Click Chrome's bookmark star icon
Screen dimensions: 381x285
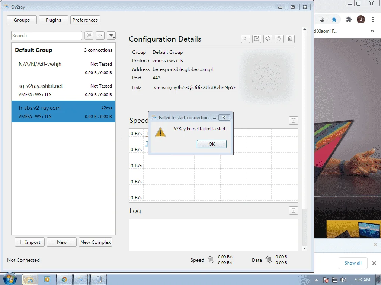point(334,19)
